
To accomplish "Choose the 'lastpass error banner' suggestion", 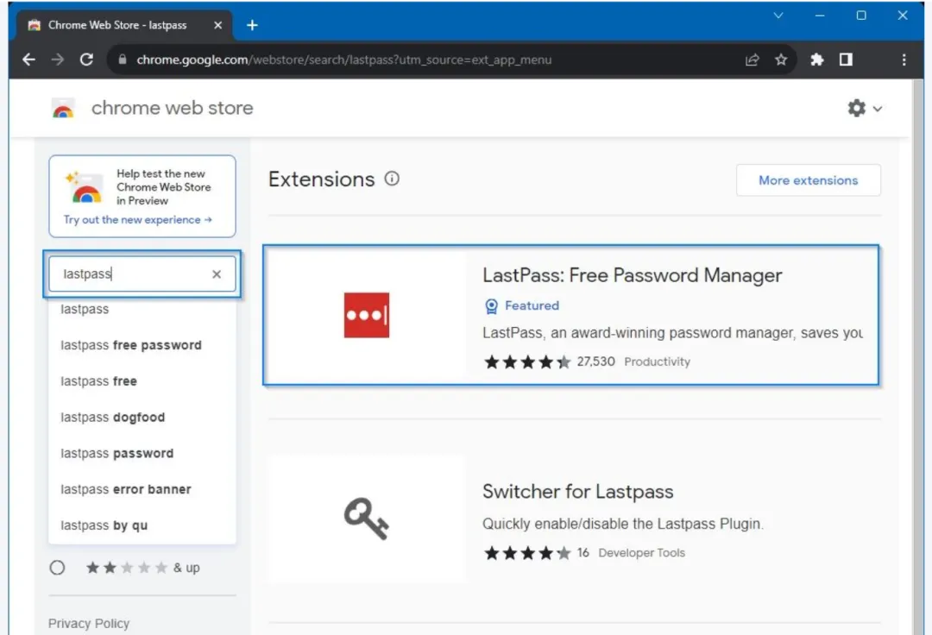I will pyautogui.click(x=142, y=489).
